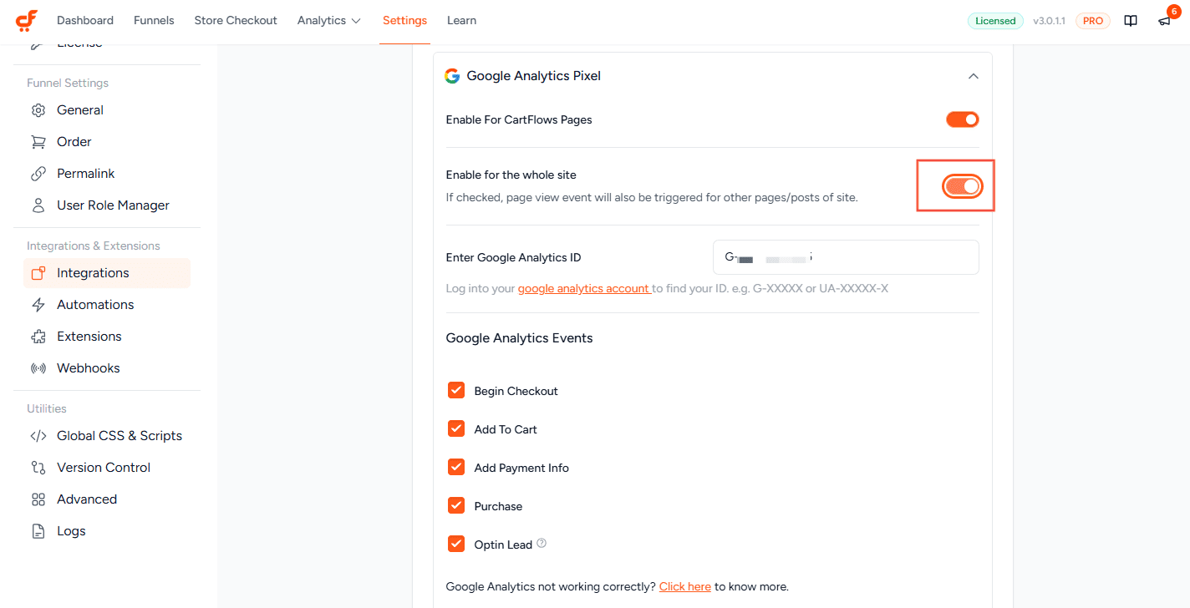Click the Integrations sidebar icon
This screenshot has width=1190, height=608.
38,273
